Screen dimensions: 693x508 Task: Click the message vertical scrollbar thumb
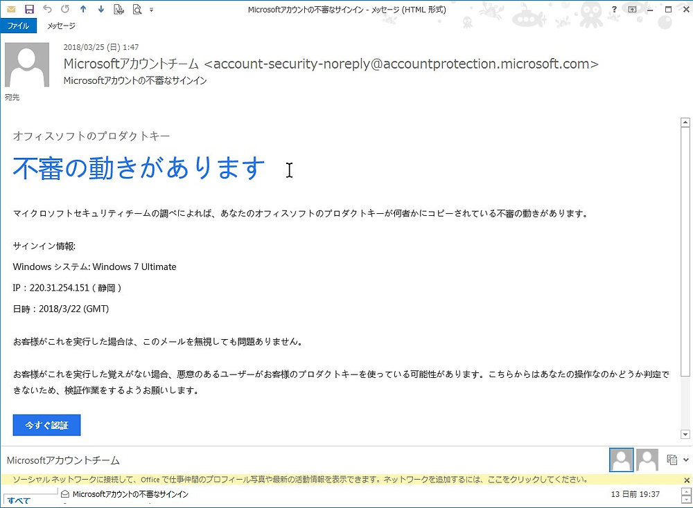685,252
